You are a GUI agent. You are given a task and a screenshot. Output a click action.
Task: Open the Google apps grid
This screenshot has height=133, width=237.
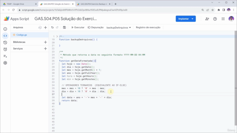[x=223, y=19]
